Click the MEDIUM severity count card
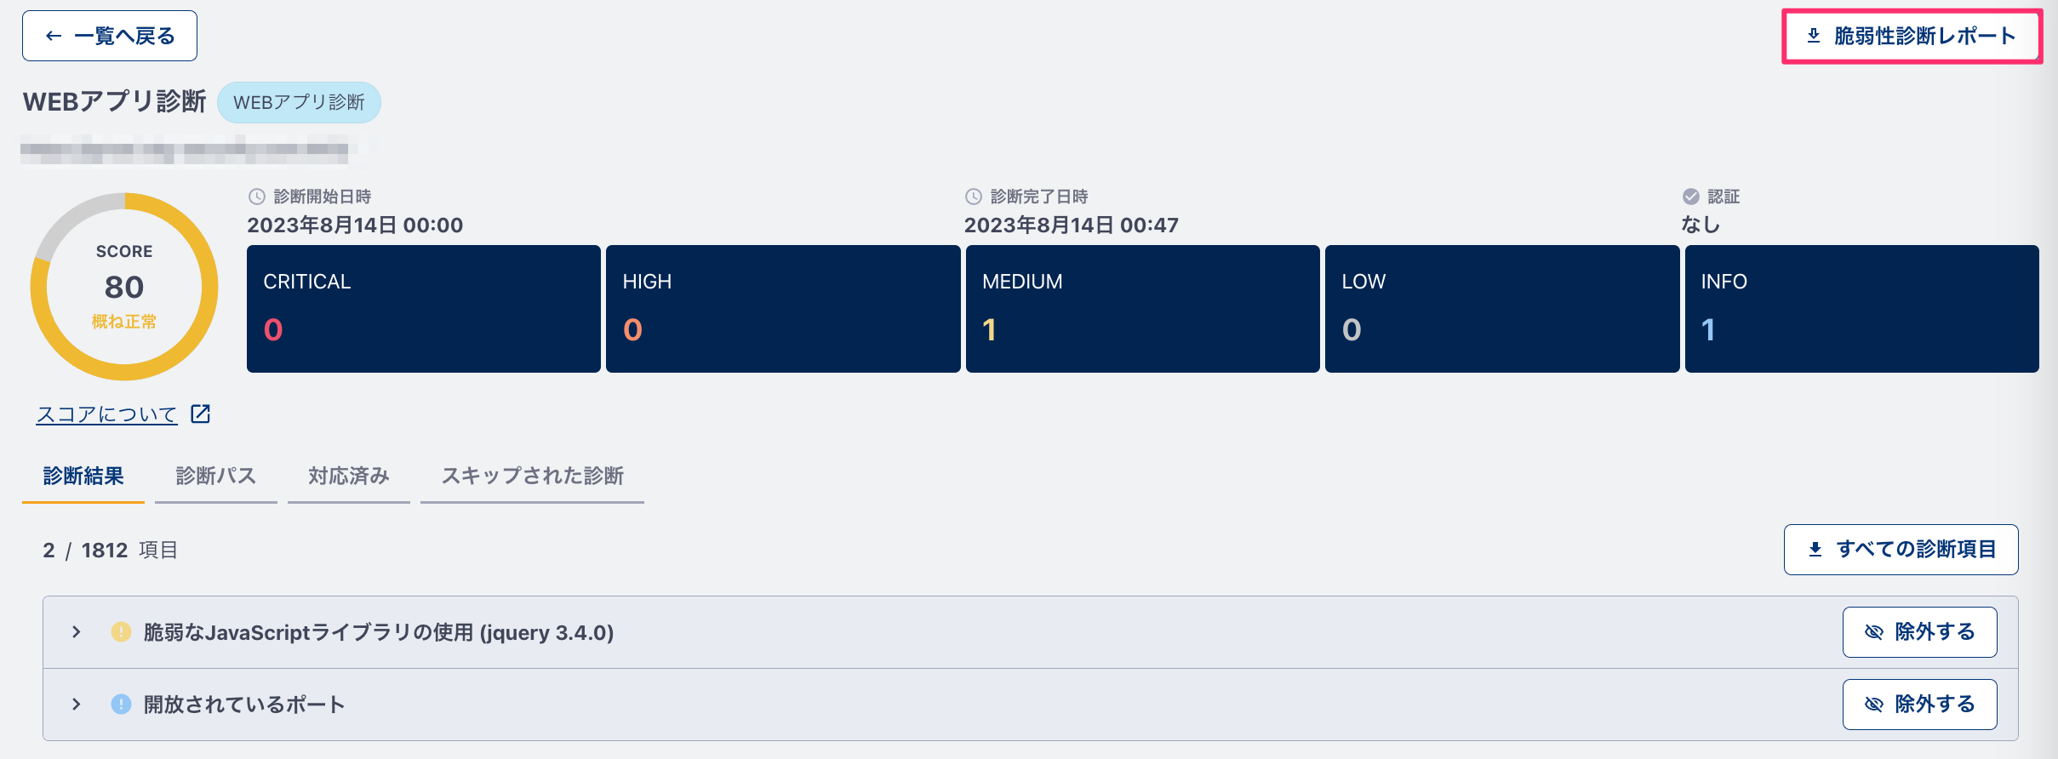This screenshot has height=759, width=2058. (1142, 309)
